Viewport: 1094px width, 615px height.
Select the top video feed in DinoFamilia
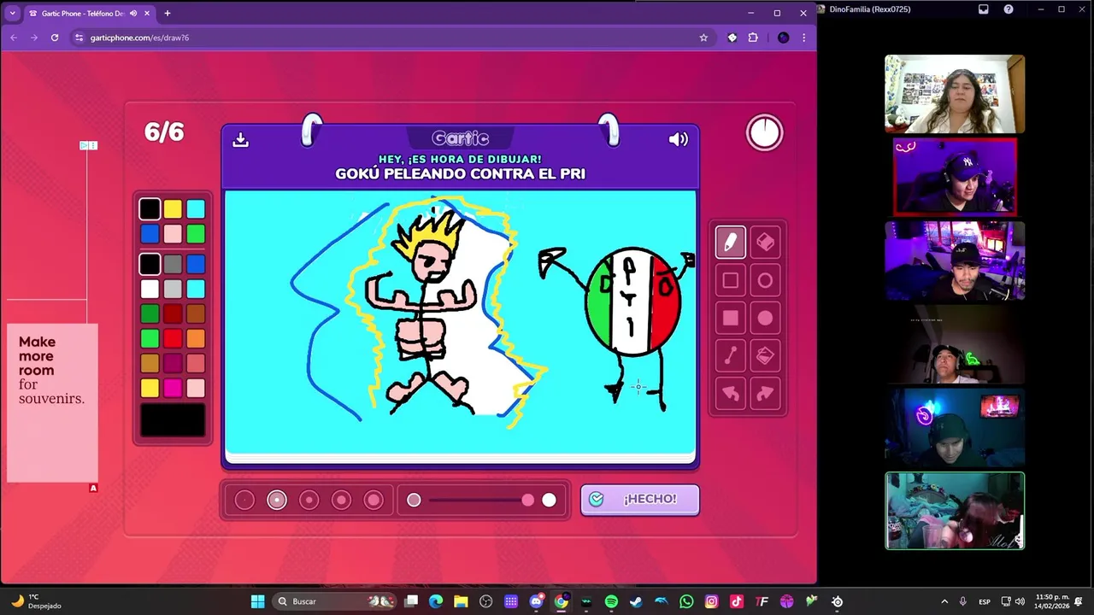point(955,94)
